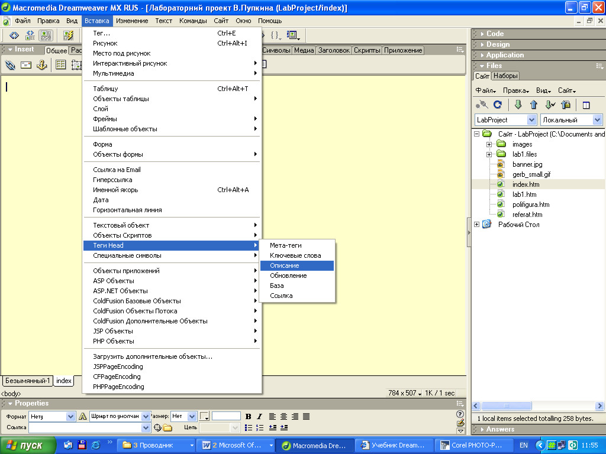Open the Локальный view dropdown

(x=597, y=120)
